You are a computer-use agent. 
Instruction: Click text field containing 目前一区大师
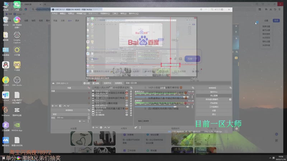[178, 83]
